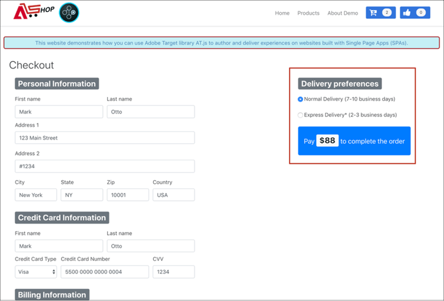Select Express Delivery option

[300, 115]
